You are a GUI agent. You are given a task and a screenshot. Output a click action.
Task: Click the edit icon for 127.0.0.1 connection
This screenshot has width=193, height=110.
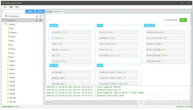(37, 20)
